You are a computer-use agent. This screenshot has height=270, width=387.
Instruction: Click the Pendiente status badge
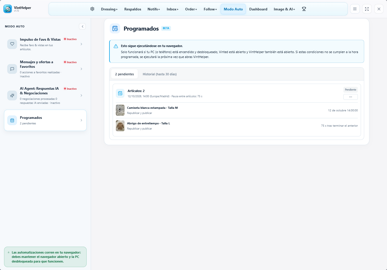[x=351, y=90]
